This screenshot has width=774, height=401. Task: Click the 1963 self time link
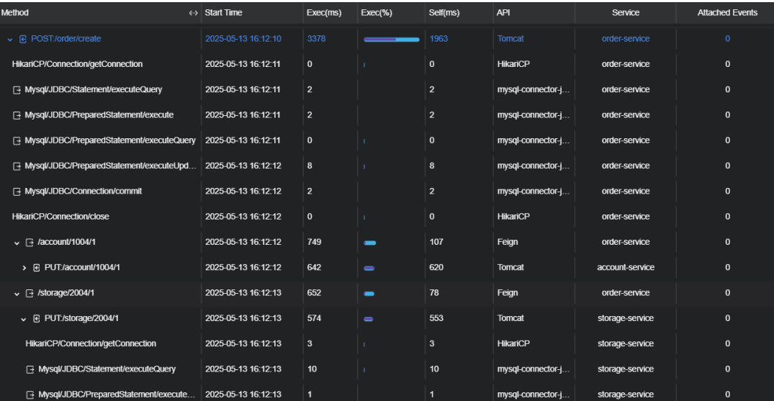tap(438, 39)
